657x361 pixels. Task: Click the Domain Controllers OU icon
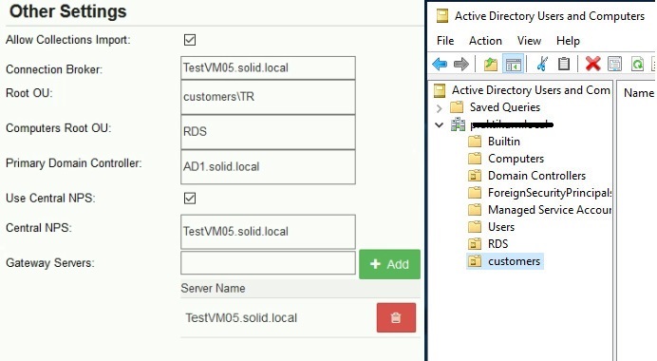pyautogui.click(x=475, y=176)
